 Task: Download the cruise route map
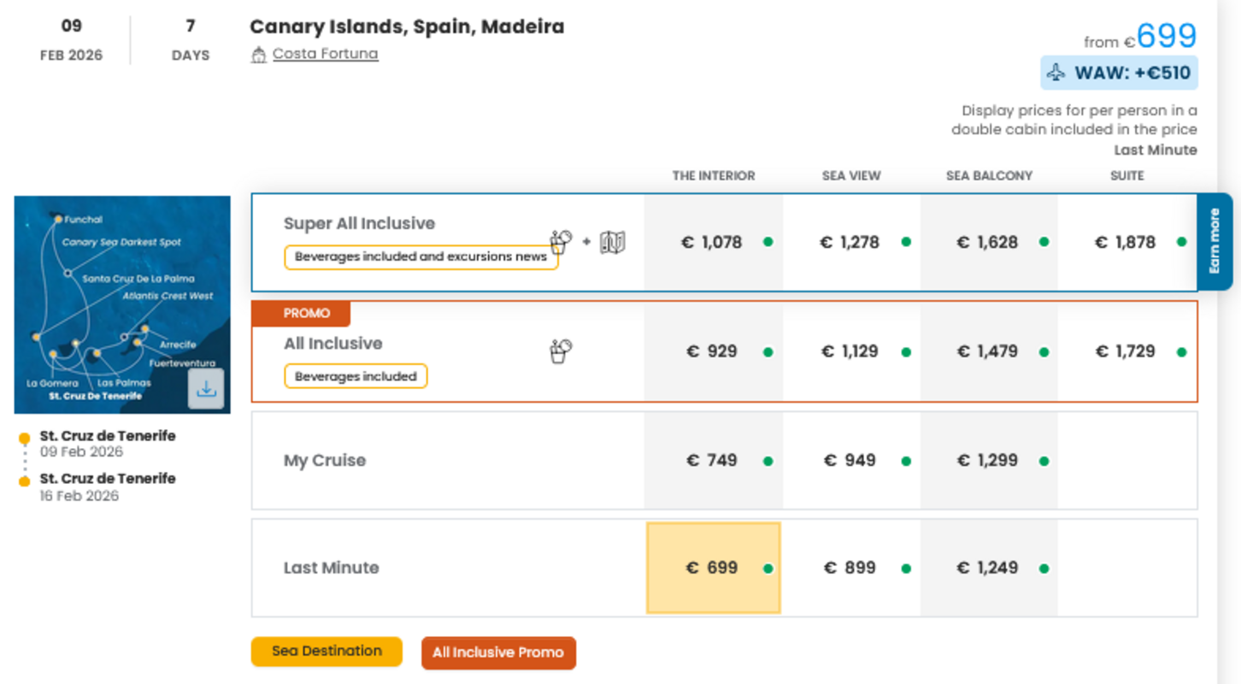coord(206,389)
